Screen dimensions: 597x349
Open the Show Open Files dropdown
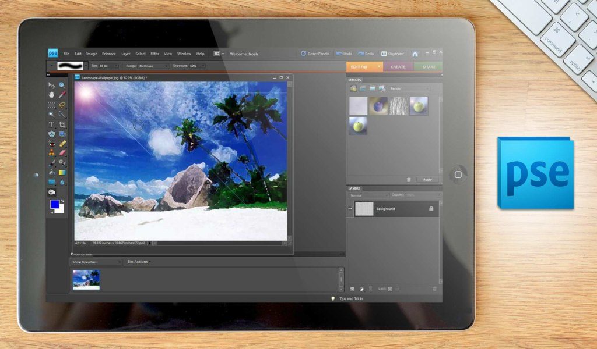click(x=96, y=262)
